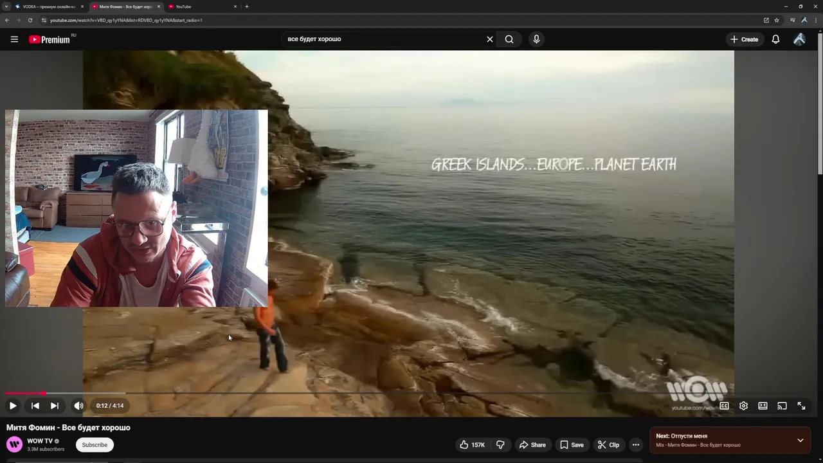
Task: Click the 0:12 / 4:14 time display
Action: point(110,406)
